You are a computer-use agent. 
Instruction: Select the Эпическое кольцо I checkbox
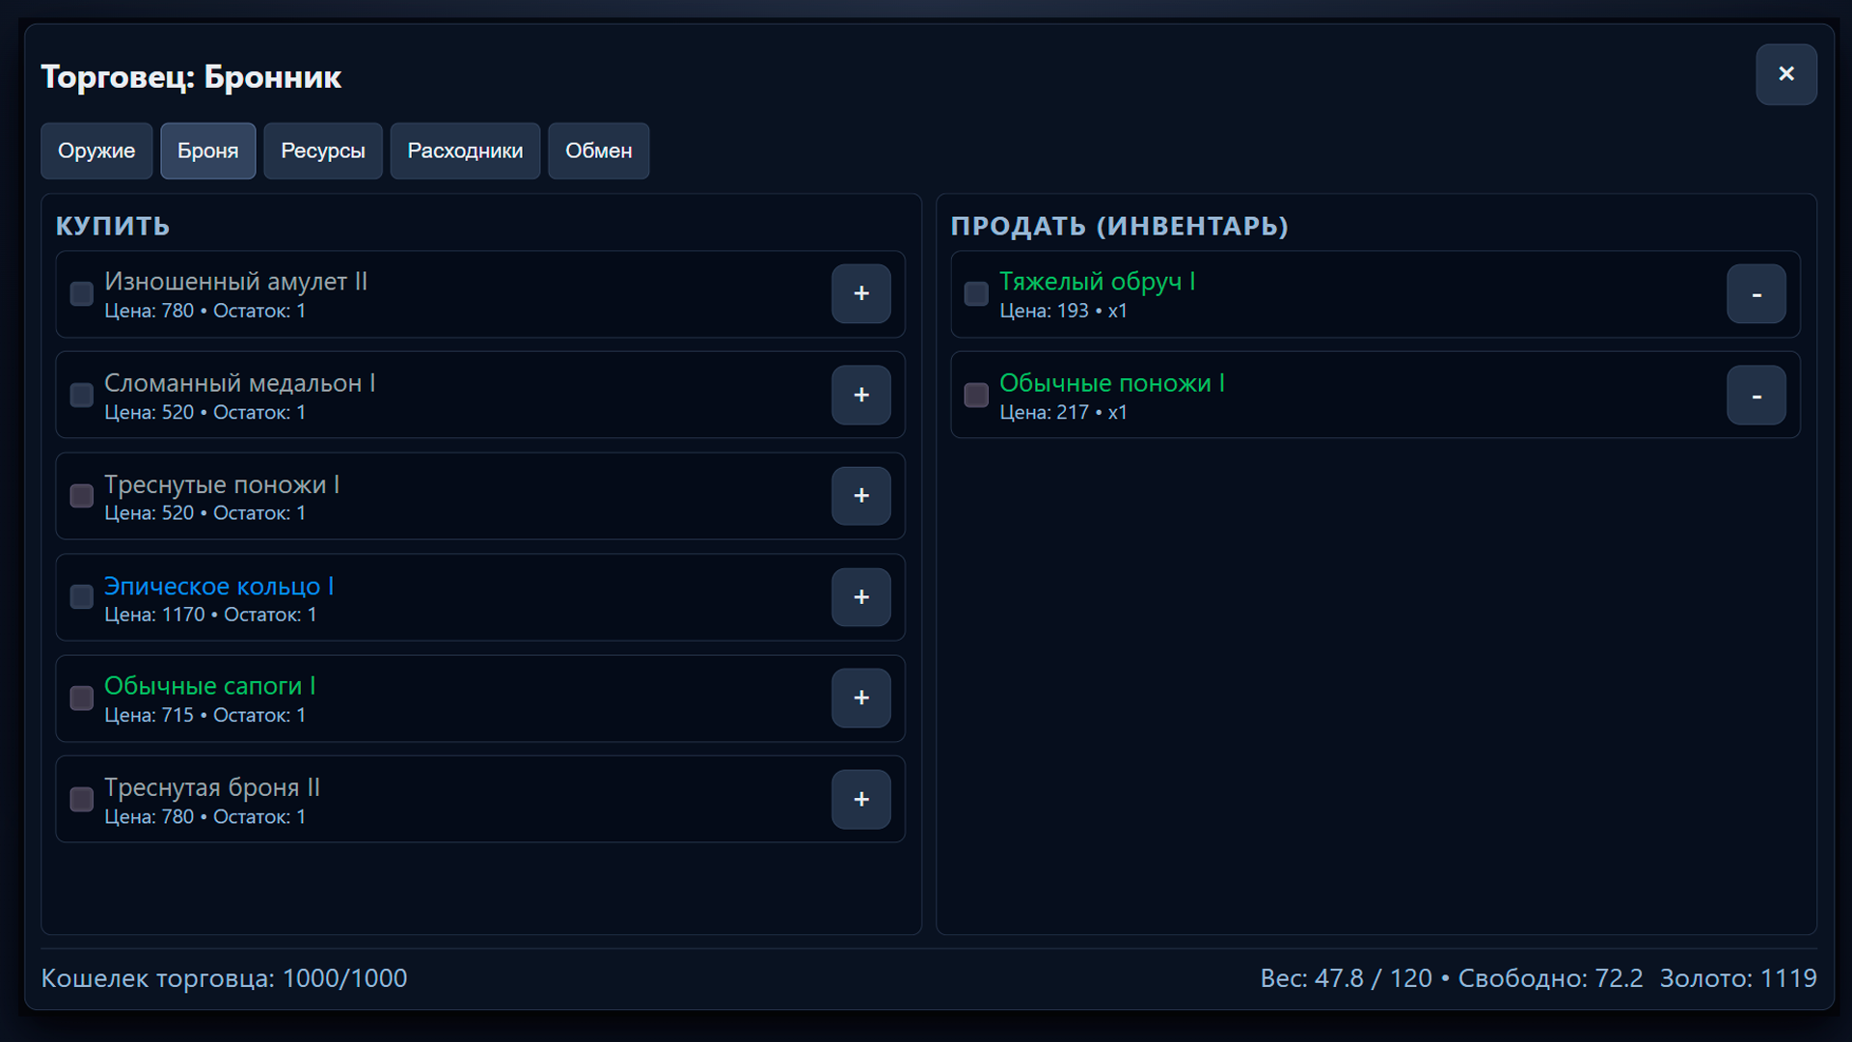tap(81, 597)
